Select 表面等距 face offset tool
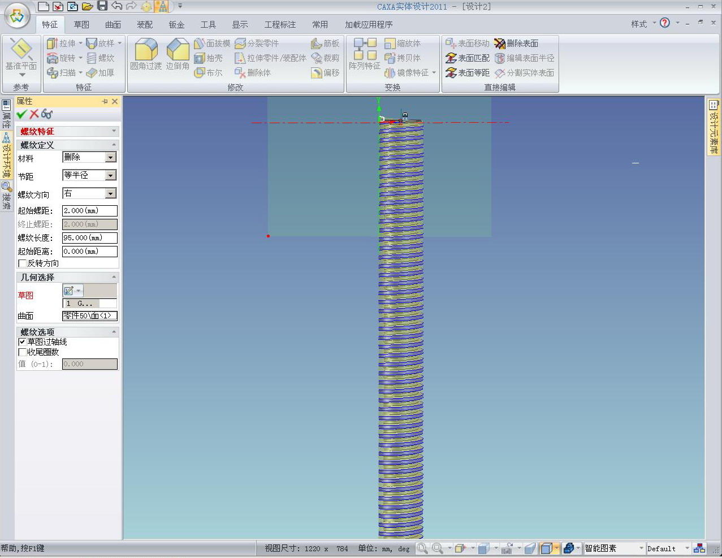Viewport: 722px width, 558px height. pos(467,73)
